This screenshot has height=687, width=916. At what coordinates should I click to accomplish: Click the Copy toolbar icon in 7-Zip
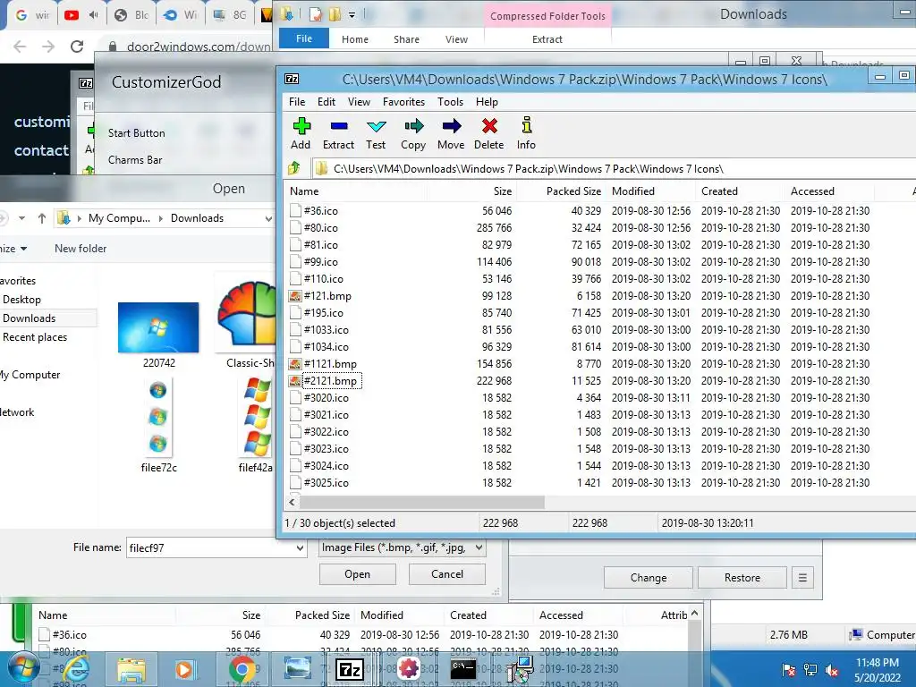(x=413, y=126)
